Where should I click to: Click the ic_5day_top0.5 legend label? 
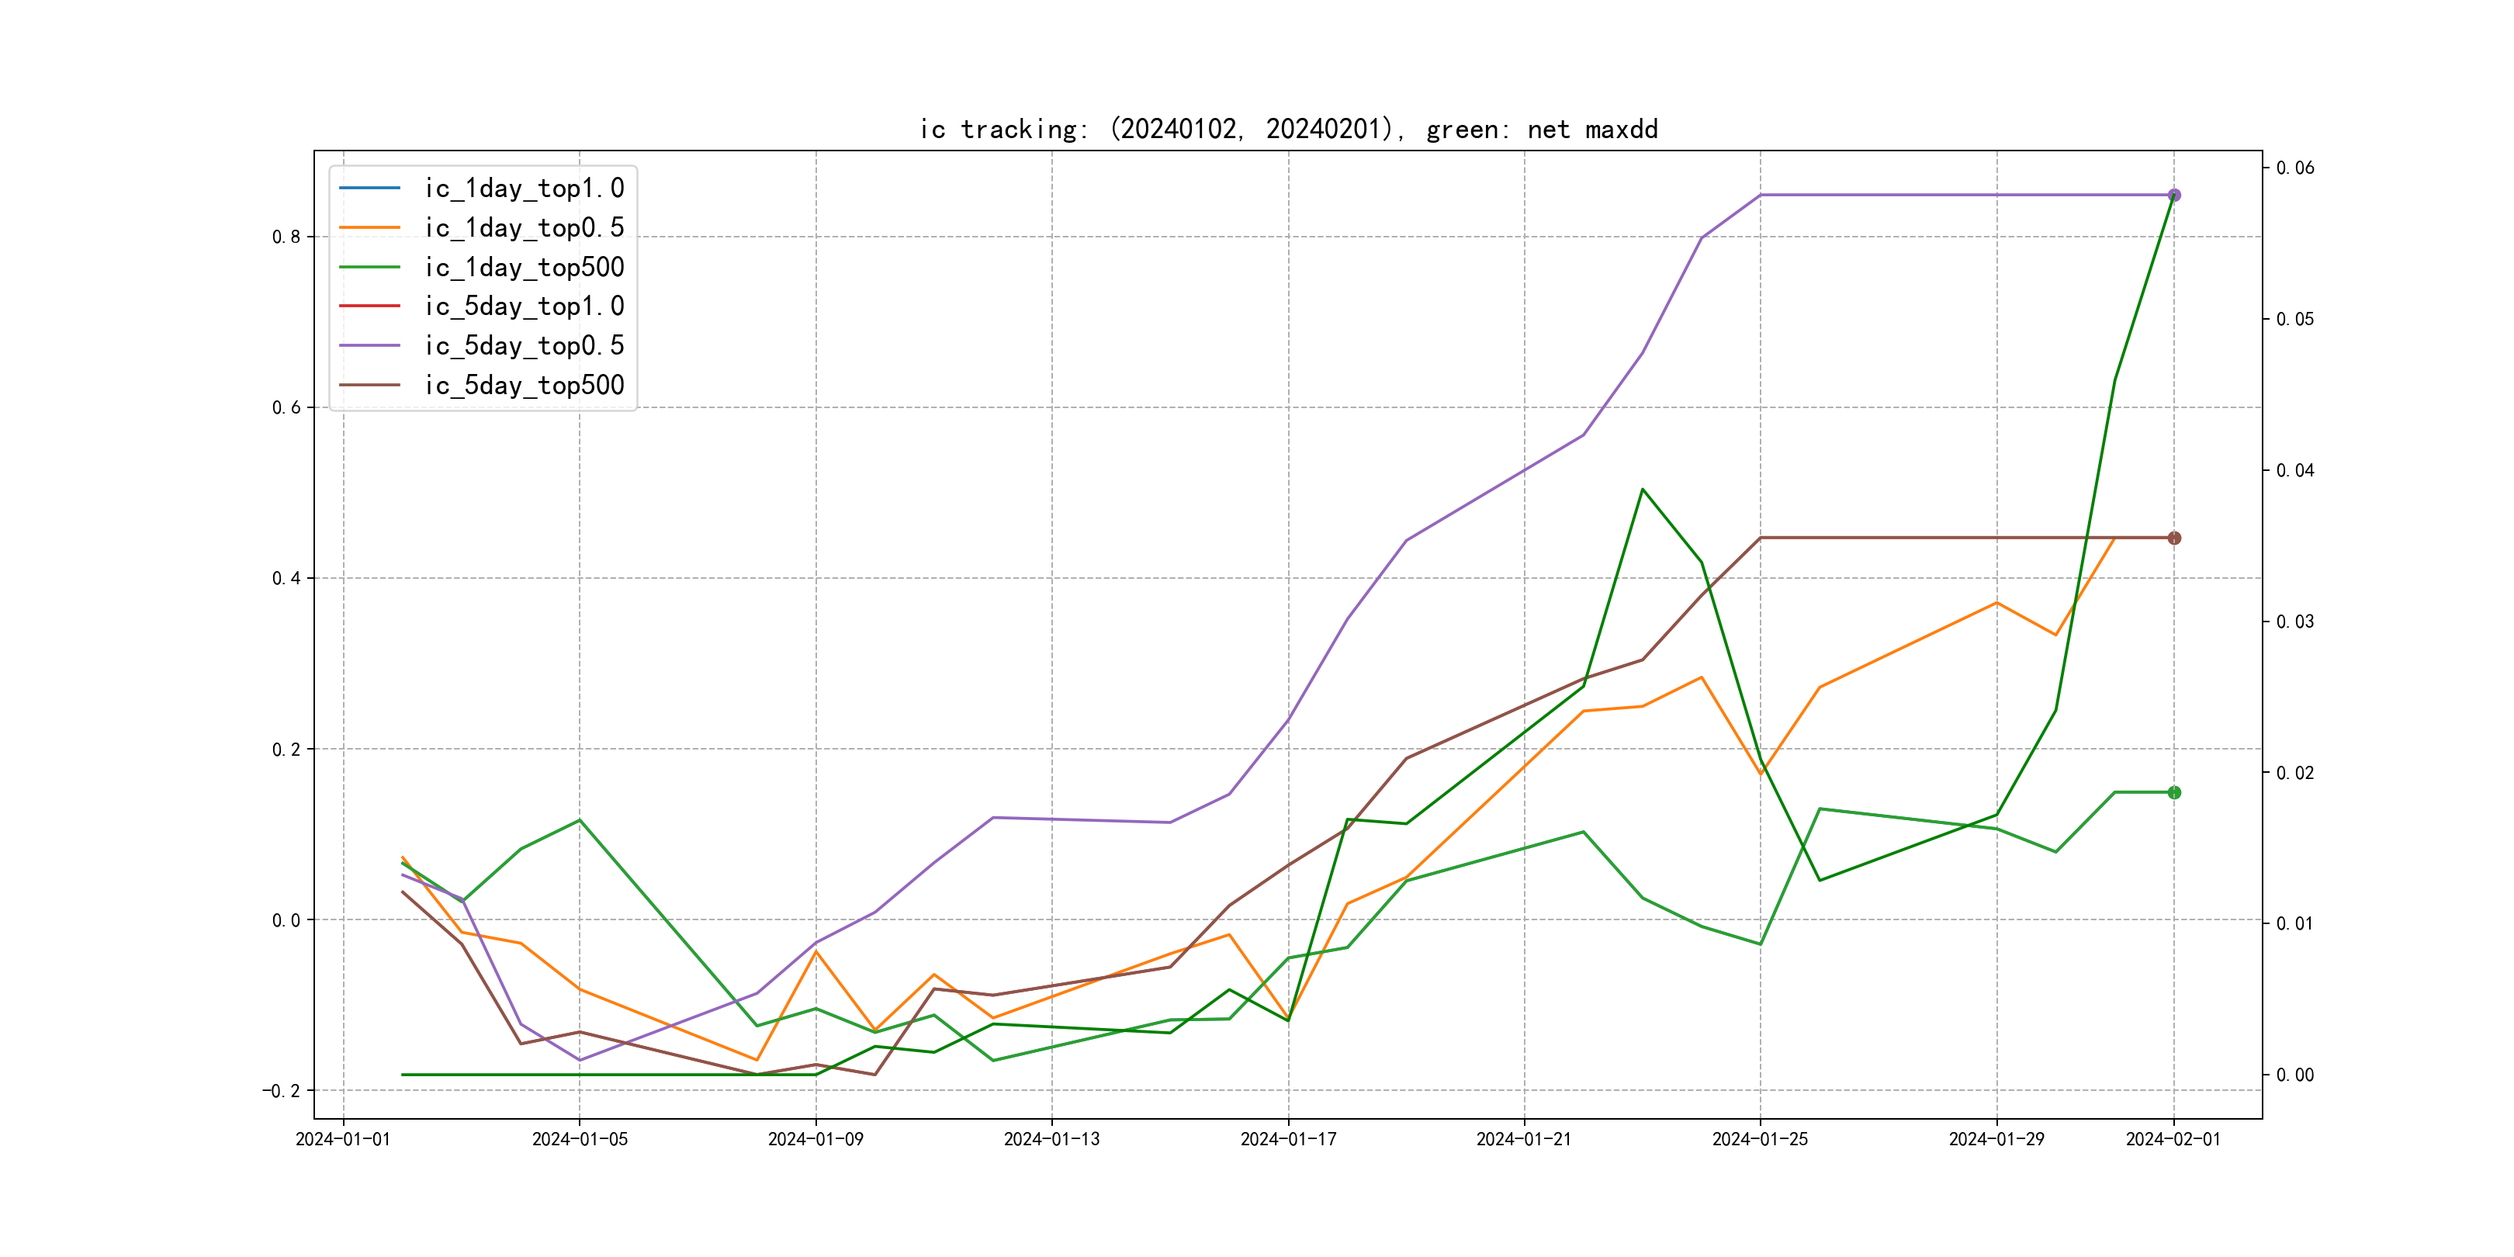tap(524, 345)
